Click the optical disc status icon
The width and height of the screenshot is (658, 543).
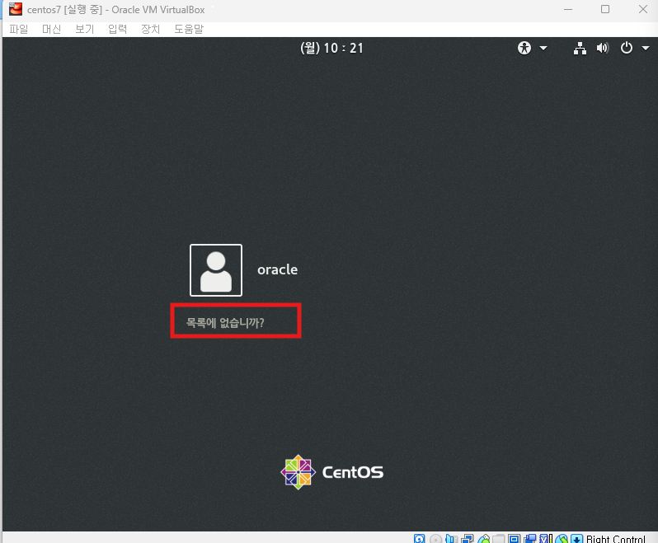436,539
